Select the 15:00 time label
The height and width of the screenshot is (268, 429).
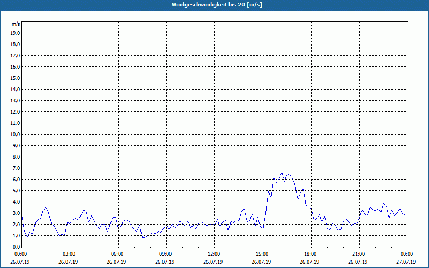pyautogui.click(x=263, y=254)
